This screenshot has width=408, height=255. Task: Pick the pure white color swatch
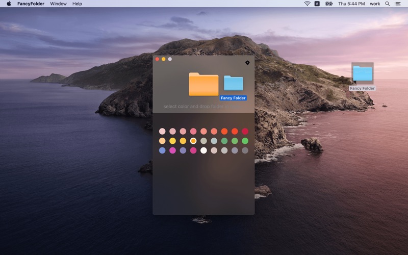tap(203, 150)
